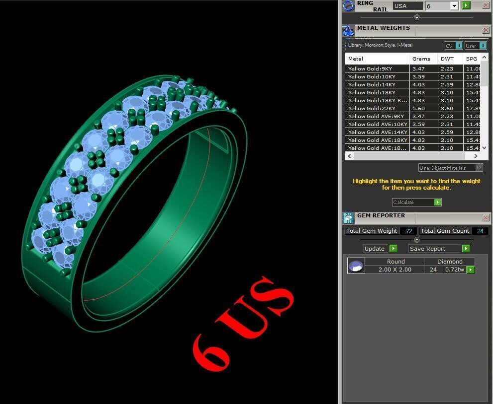Click the Save Report button
The width and height of the screenshot is (493, 404).
click(x=435, y=249)
